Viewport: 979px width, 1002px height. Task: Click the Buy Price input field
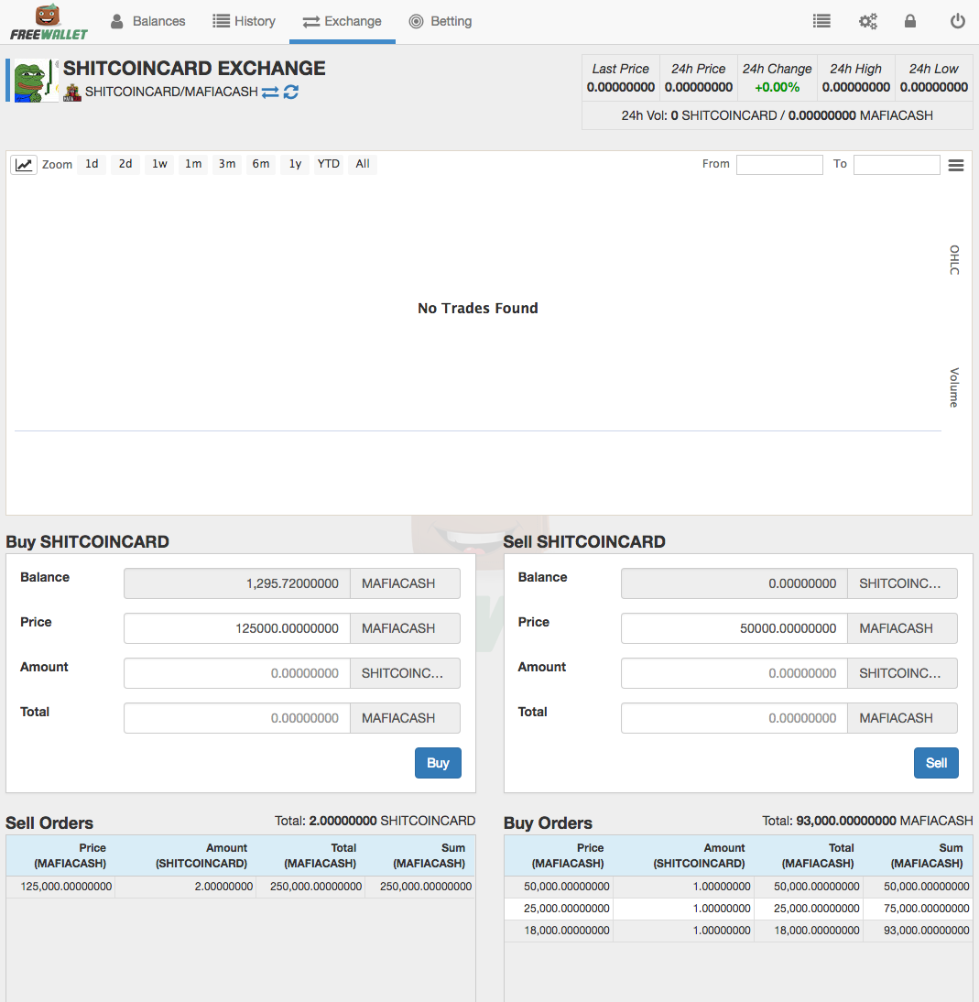pyautogui.click(x=237, y=628)
